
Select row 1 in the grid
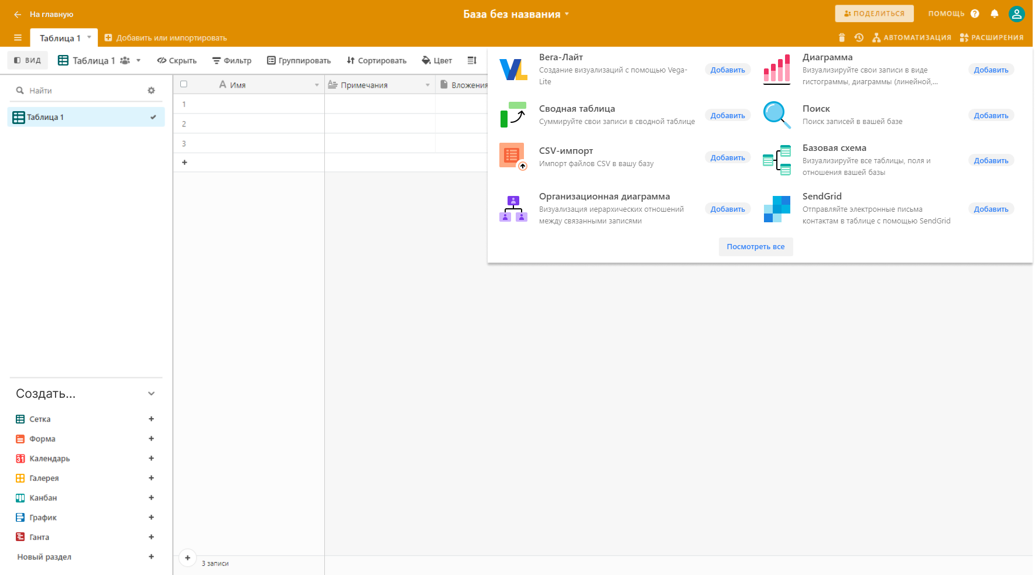pos(184,104)
